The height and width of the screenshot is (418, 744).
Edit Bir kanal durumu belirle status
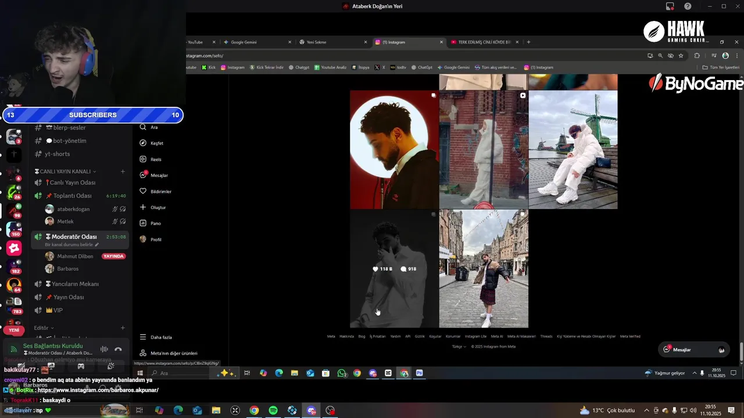(72, 245)
